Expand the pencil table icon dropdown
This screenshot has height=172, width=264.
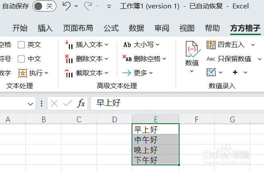(x=220, y=73)
